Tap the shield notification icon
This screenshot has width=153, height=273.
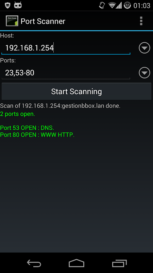pyautogui.click(x=7, y=5)
